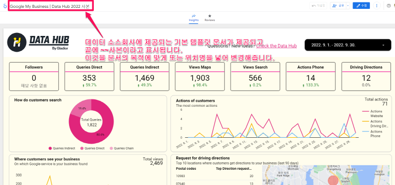Sort by Top Direction request... column header
The width and height of the screenshot is (395, 185).
click(234, 168)
